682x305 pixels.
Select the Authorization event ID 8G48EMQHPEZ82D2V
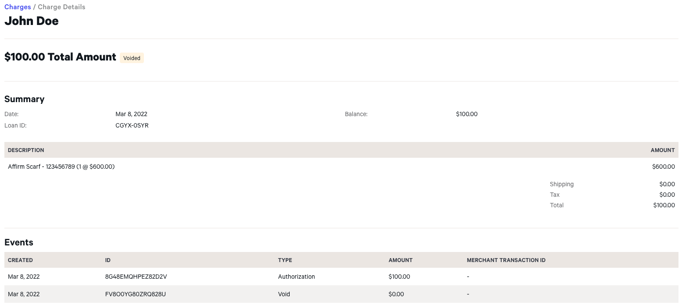click(136, 277)
